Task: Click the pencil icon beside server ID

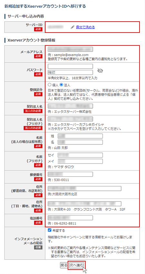Action: tap(72, 27)
